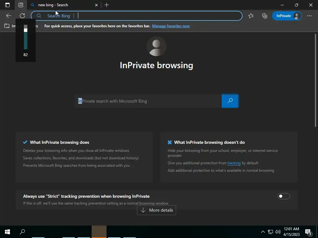Select the 'new bing - Search' tab
Image resolution: width=318 pixels, height=238 pixels.
point(64,5)
